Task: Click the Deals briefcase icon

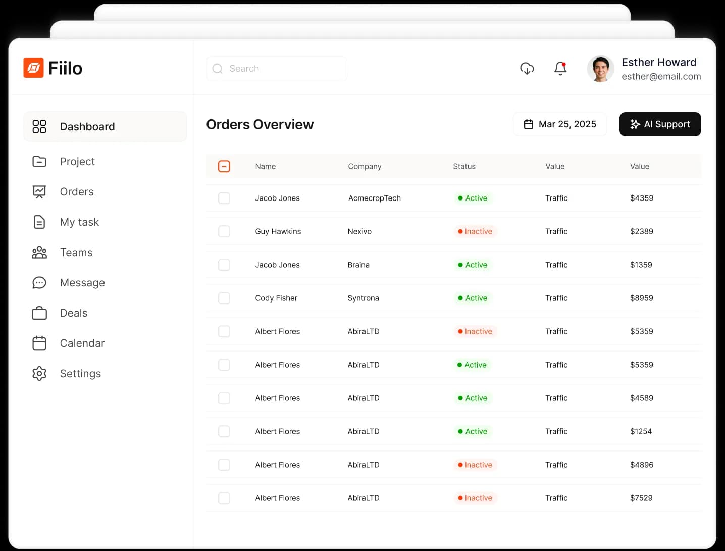Action: (x=39, y=313)
